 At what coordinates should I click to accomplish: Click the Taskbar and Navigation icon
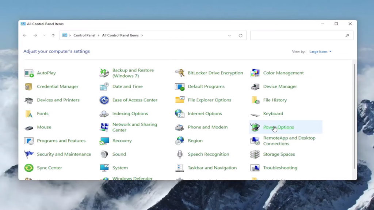pyautogui.click(x=180, y=168)
